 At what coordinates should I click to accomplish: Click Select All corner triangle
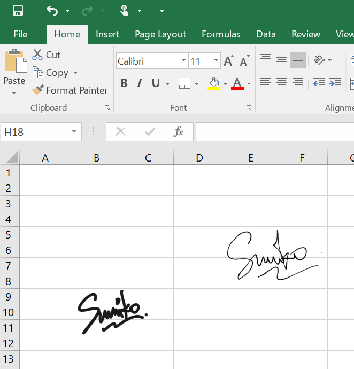[12, 157]
